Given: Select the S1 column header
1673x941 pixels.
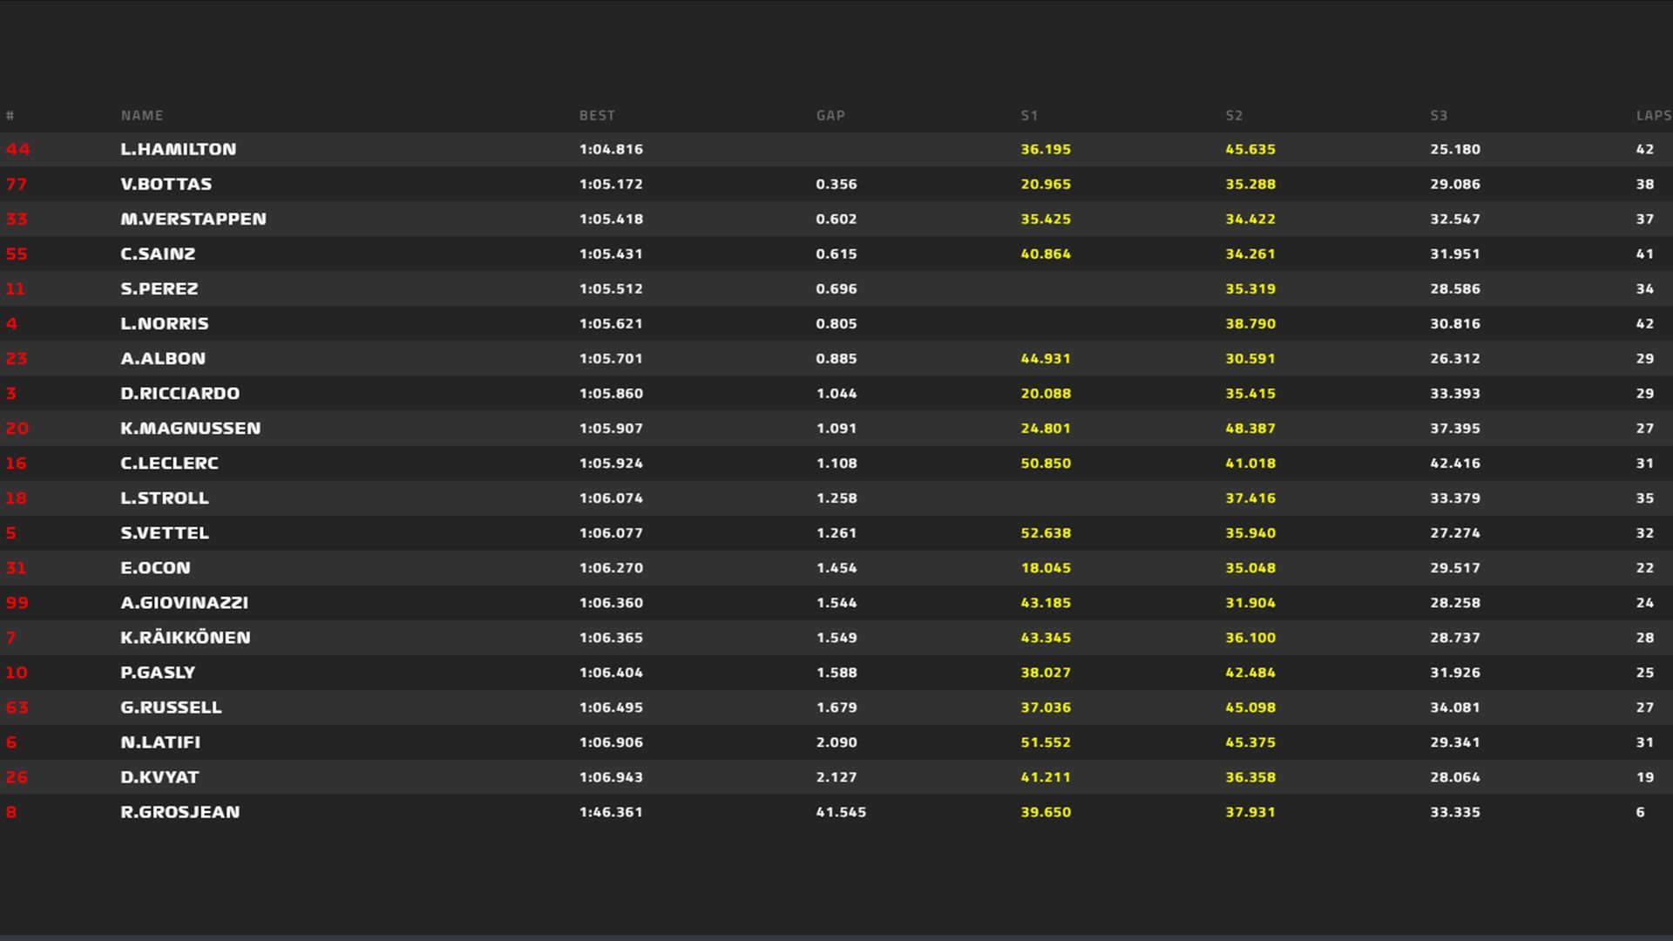Looking at the screenshot, I should click(1029, 115).
